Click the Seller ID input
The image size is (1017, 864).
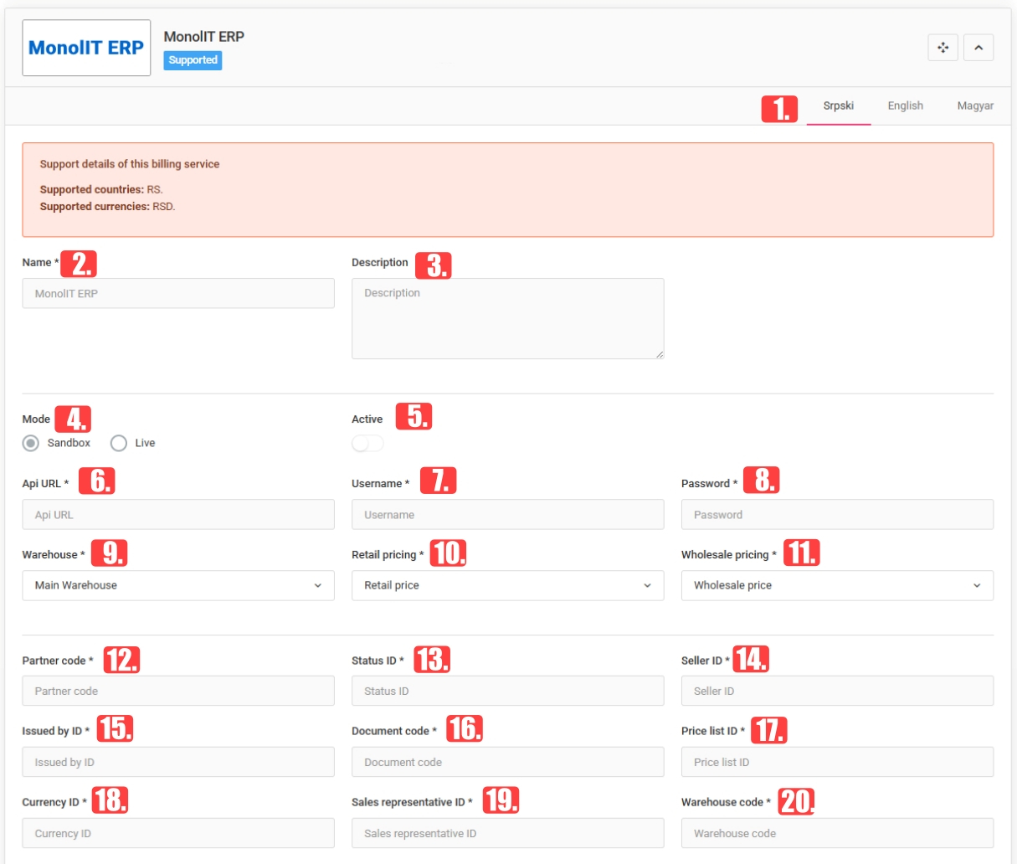837,691
